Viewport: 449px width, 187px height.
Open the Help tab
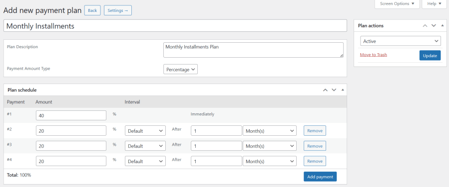pos(435,4)
